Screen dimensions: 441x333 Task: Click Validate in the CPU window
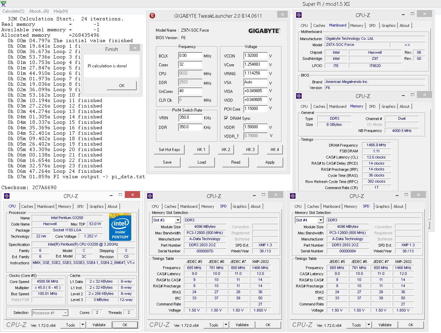click(x=99, y=325)
